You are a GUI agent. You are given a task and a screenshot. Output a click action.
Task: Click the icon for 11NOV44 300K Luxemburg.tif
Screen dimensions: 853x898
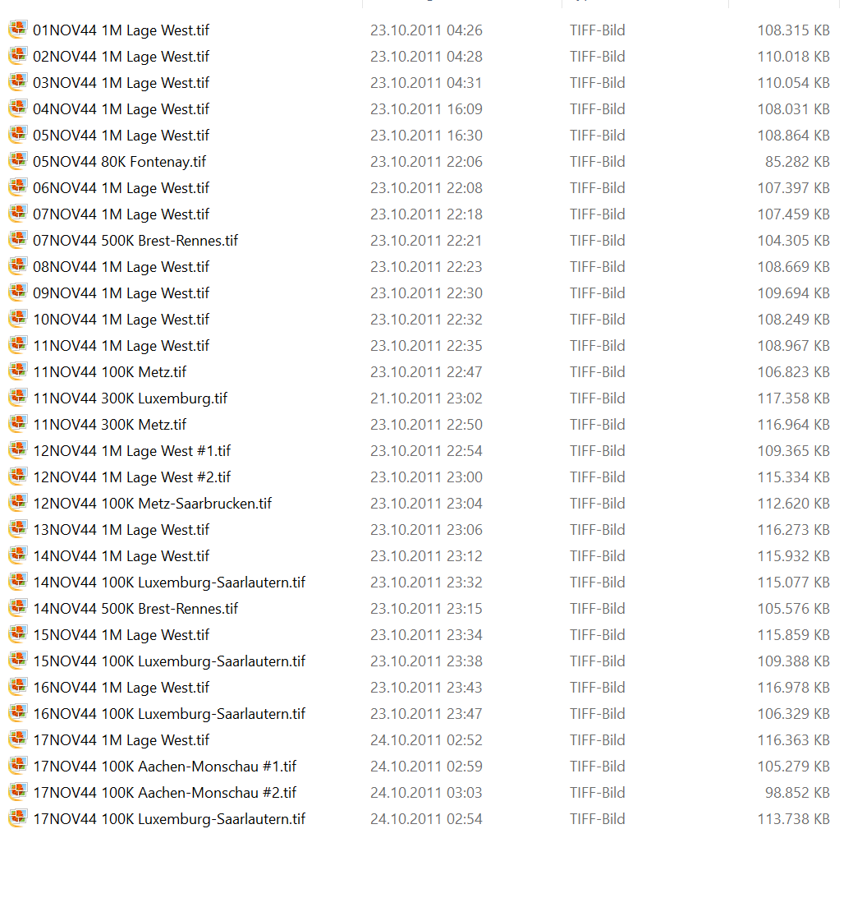(18, 398)
